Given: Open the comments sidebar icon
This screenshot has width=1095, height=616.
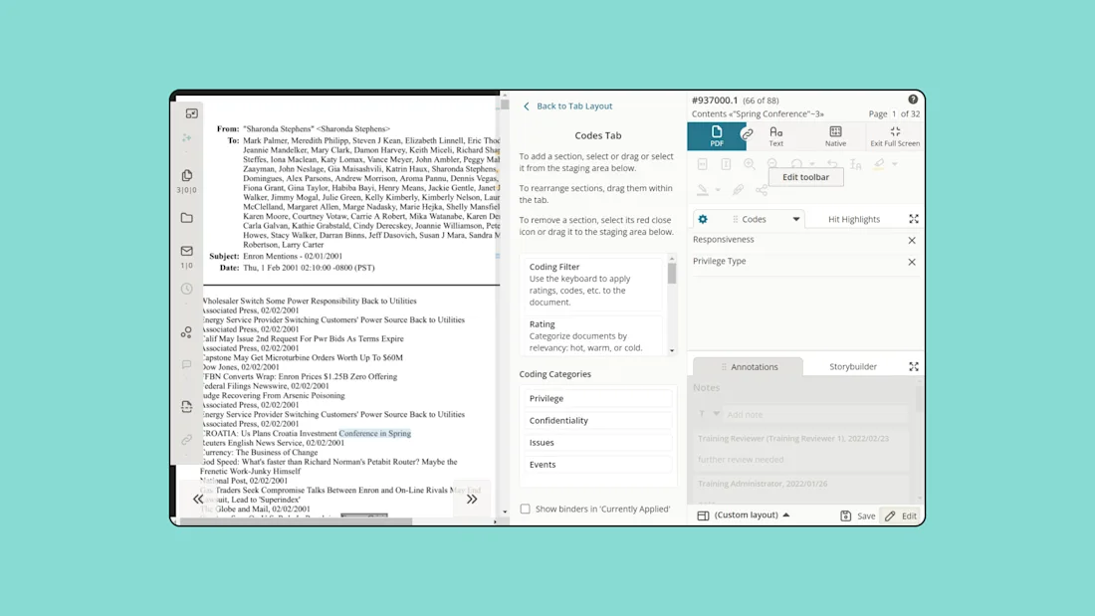Looking at the screenshot, I should tap(186, 364).
